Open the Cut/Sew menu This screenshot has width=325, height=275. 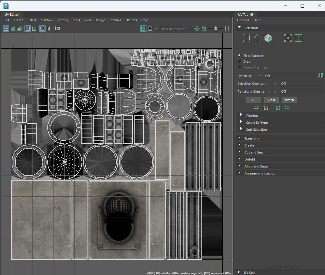coord(47,20)
